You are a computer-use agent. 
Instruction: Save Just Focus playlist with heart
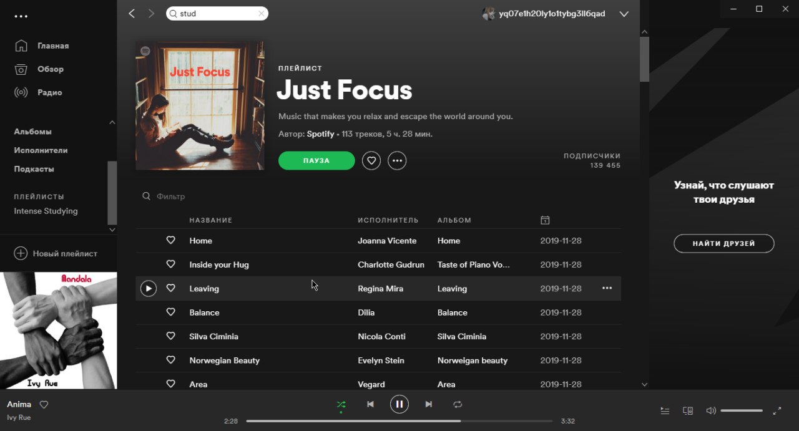(371, 161)
